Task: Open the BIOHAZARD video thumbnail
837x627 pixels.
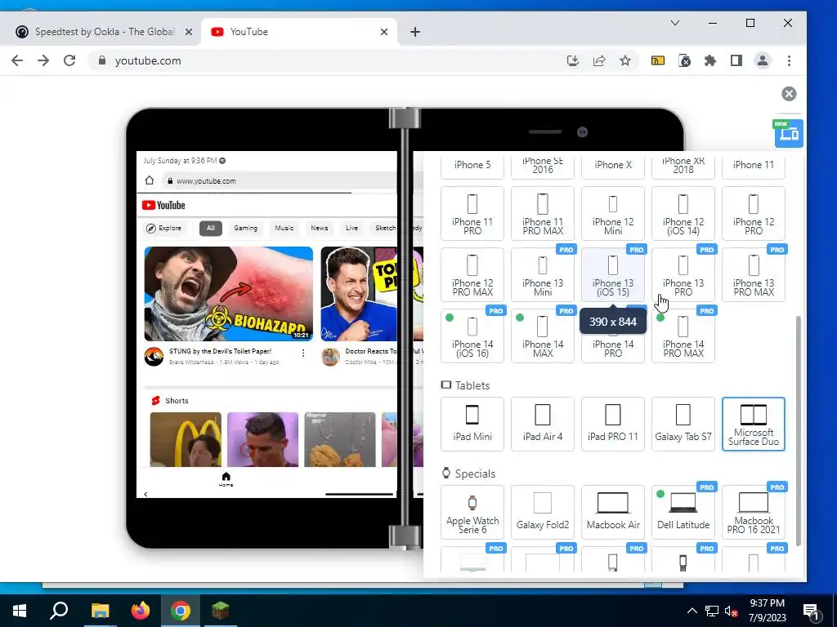Action: [x=229, y=294]
